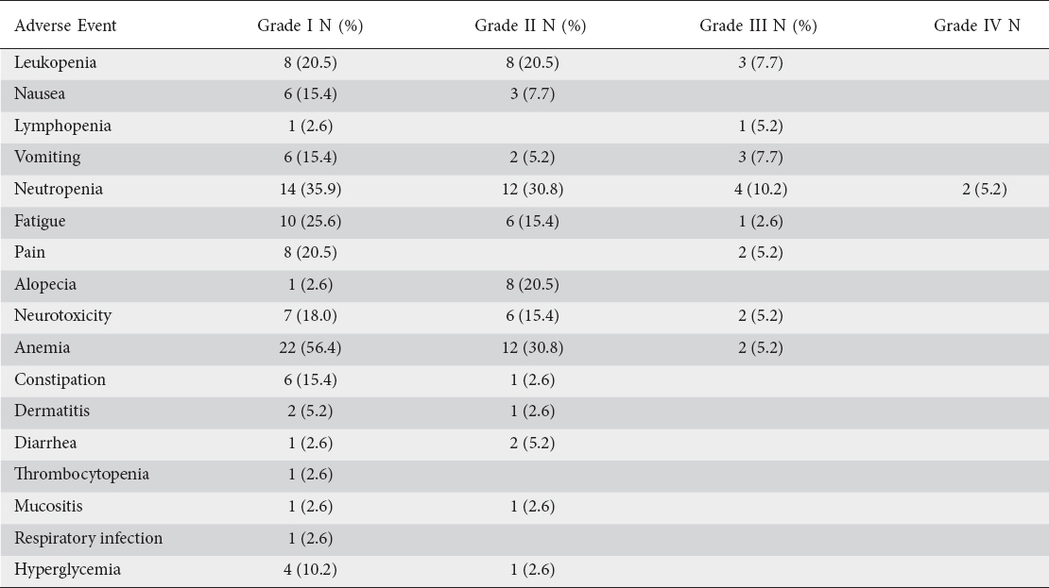Click Neurotoxicity's Grade I value 7 (18.0)

[310, 316]
